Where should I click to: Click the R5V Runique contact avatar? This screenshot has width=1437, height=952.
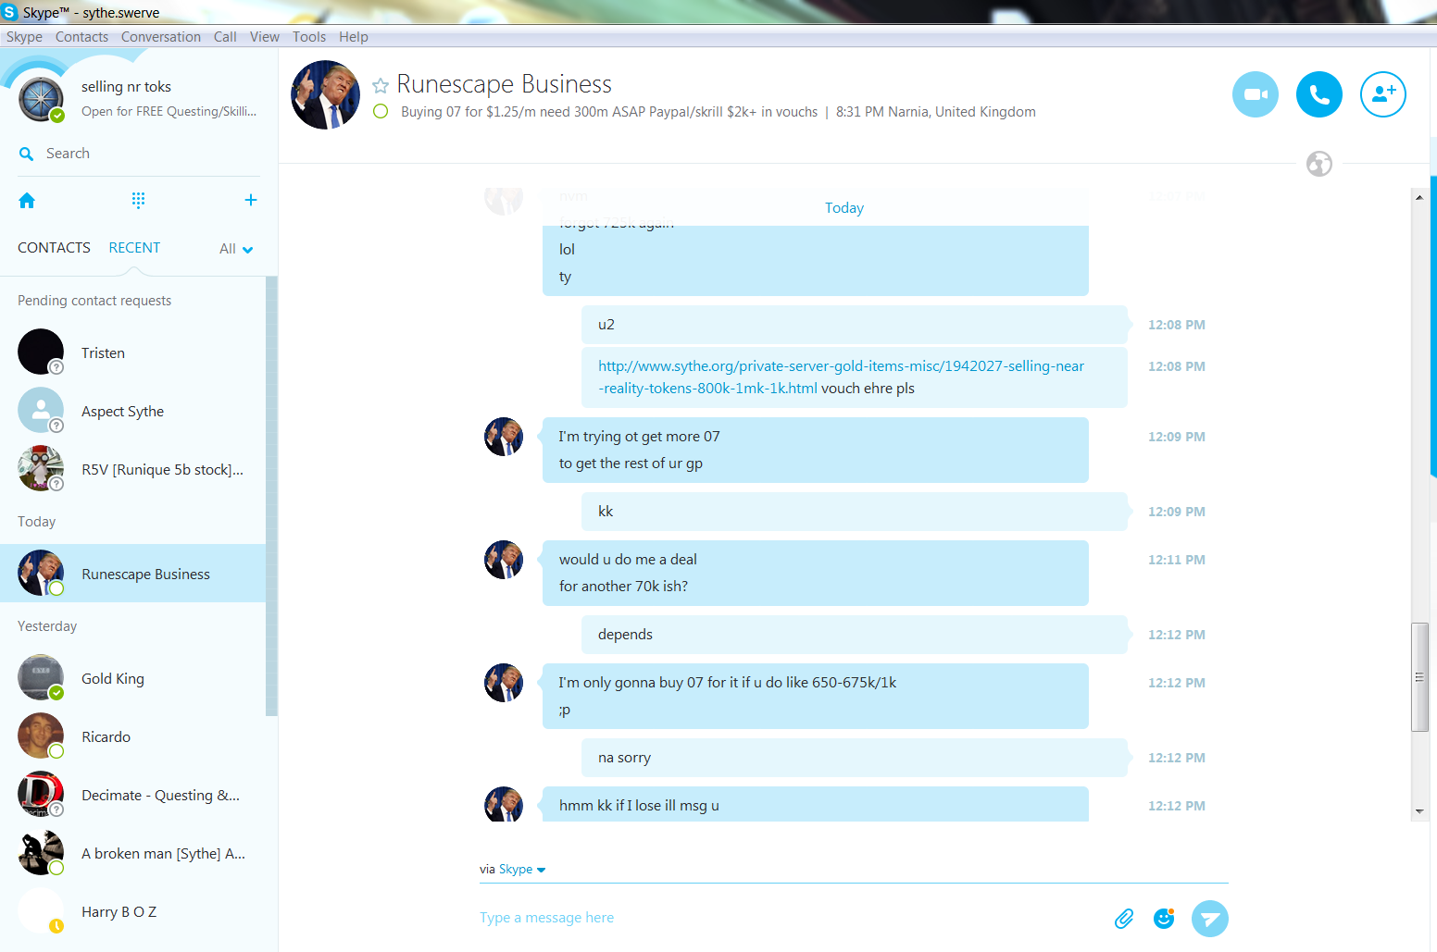[41, 468]
